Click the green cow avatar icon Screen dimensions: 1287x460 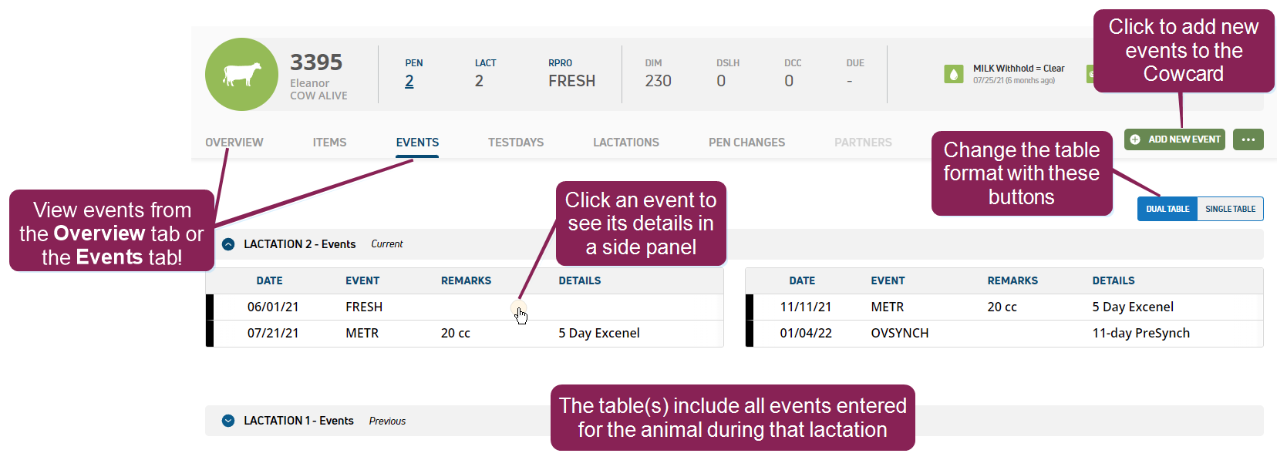click(241, 75)
